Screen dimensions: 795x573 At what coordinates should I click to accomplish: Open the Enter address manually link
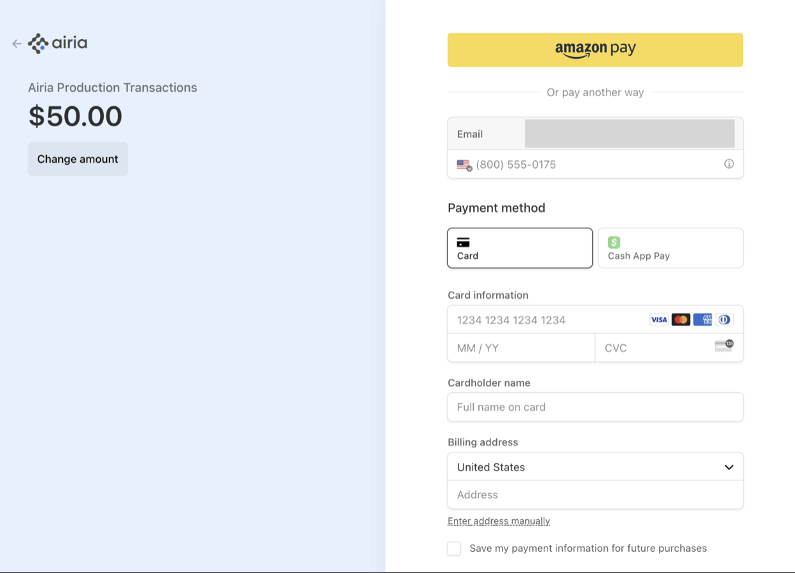499,521
